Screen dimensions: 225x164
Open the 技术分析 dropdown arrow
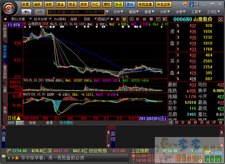50,19
